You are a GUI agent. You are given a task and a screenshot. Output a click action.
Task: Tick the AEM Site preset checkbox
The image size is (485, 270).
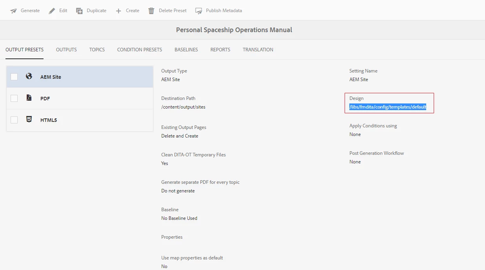tap(14, 77)
